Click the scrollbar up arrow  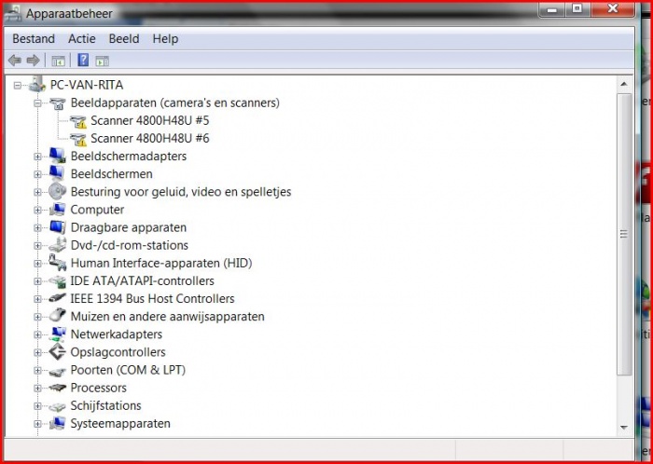[x=624, y=85]
